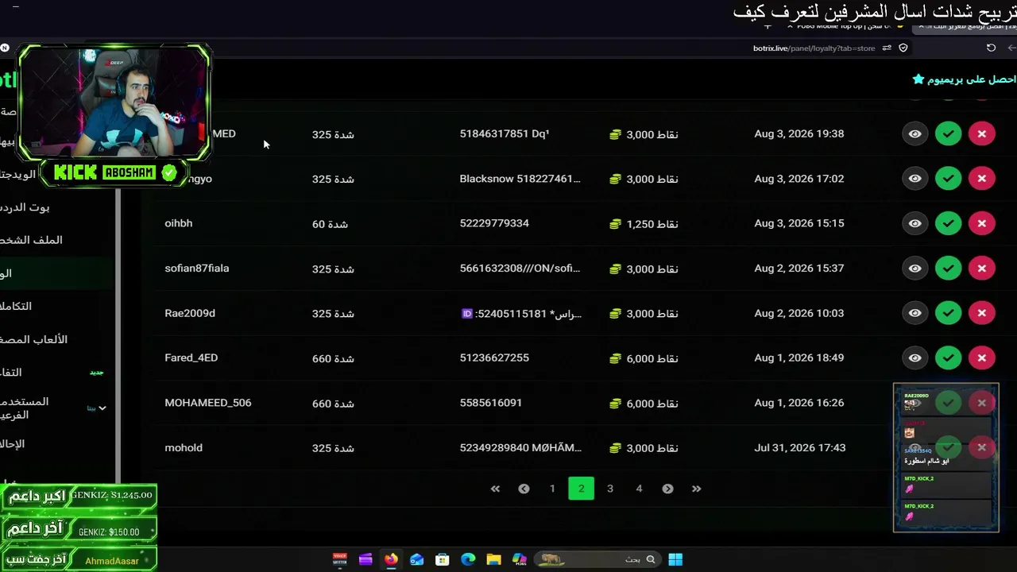
Task: Open page 4 of the request list
Action: click(x=639, y=489)
